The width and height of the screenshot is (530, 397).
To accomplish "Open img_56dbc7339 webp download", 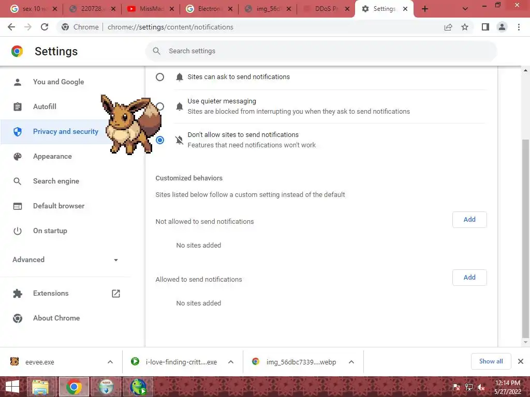I will (294, 362).
